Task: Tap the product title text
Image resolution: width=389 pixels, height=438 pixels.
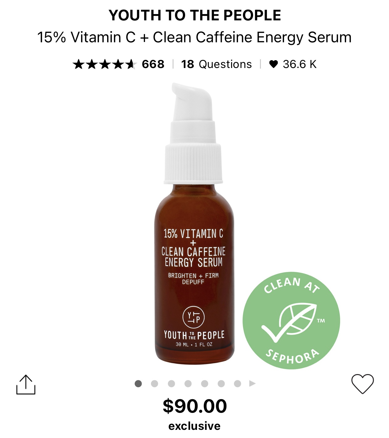Action: tap(194, 37)
